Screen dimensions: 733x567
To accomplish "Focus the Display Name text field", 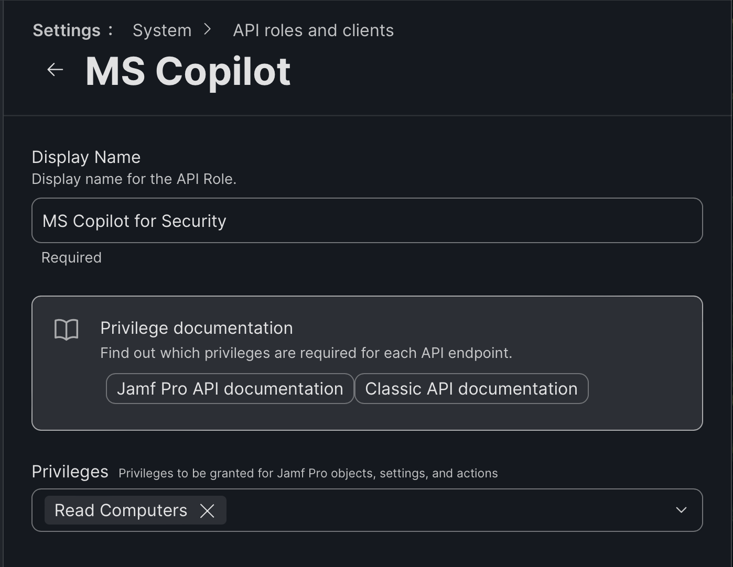I will click(x=367, y=221).
